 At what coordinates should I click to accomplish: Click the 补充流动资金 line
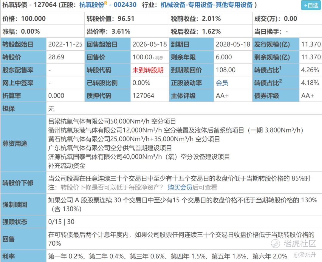(67, 166)
